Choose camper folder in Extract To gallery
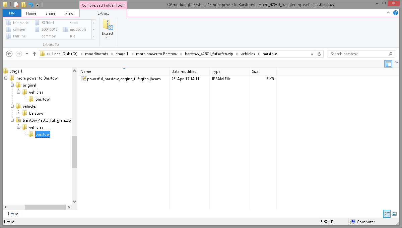This screenshot has width=402, height=228. (x=16, y=29)
